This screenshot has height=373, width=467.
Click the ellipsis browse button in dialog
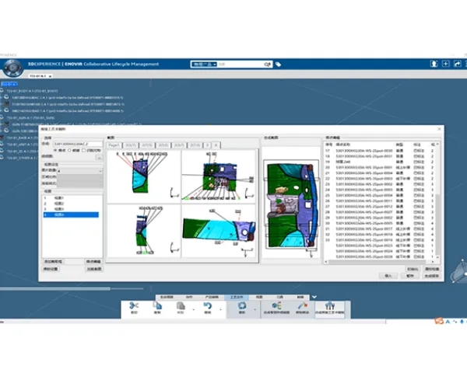(99, 158)
